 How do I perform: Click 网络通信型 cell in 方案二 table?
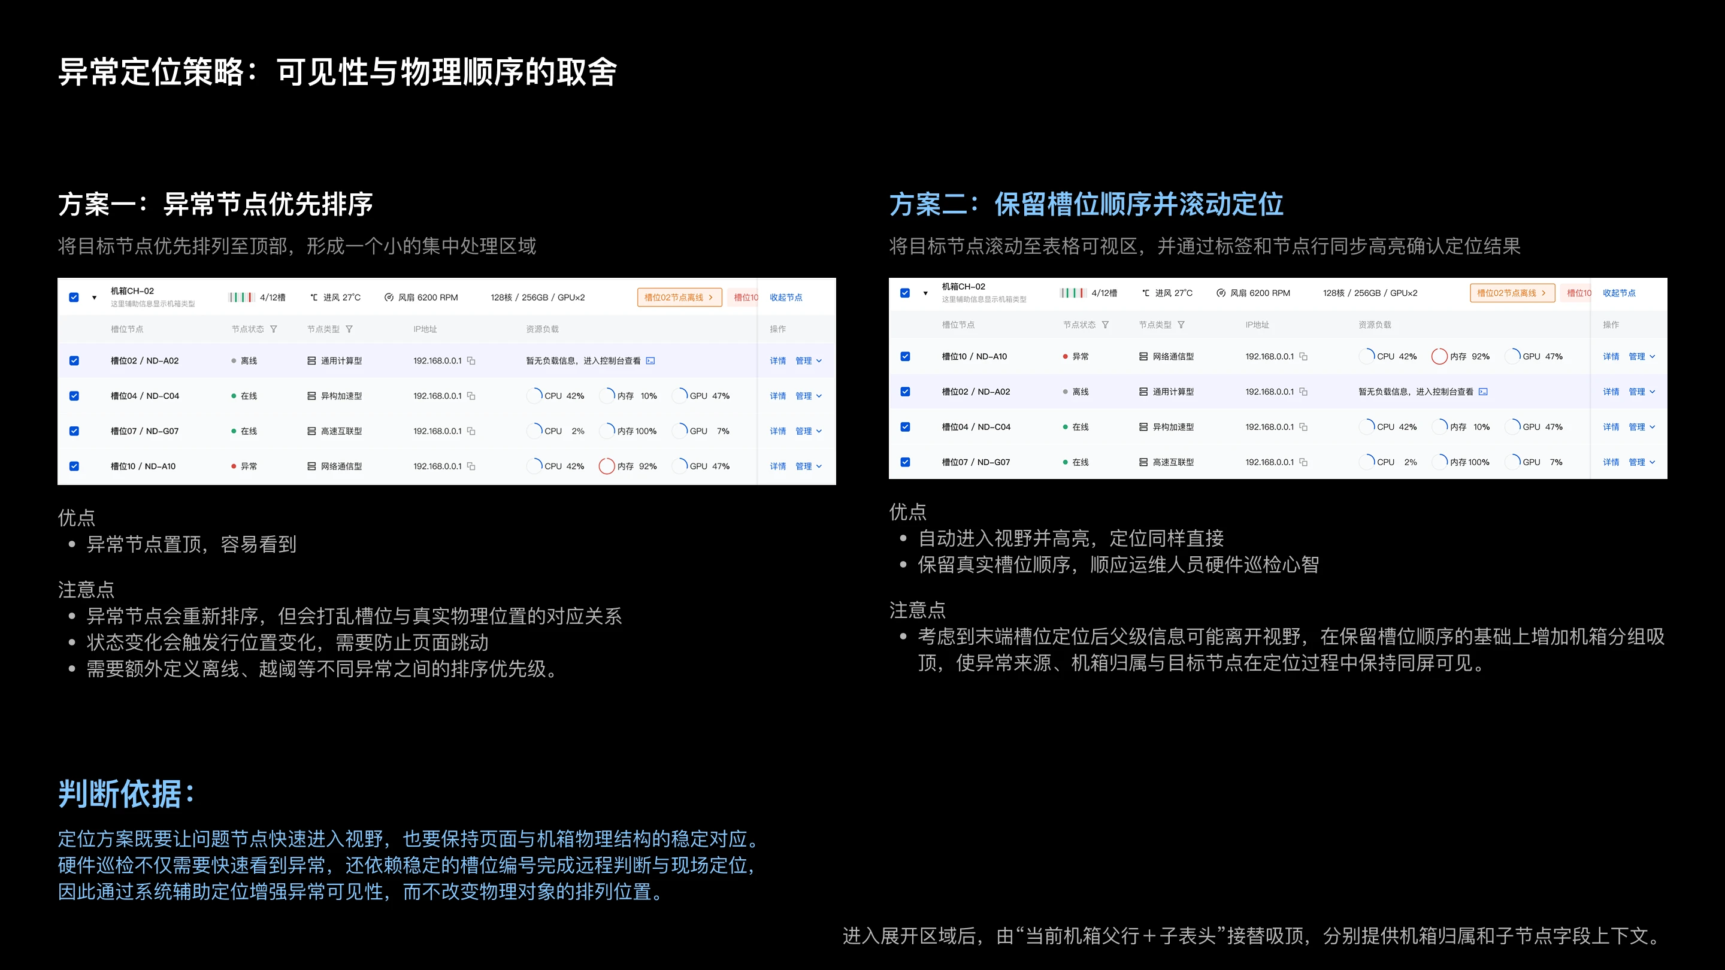click(x=1166, y=357)
